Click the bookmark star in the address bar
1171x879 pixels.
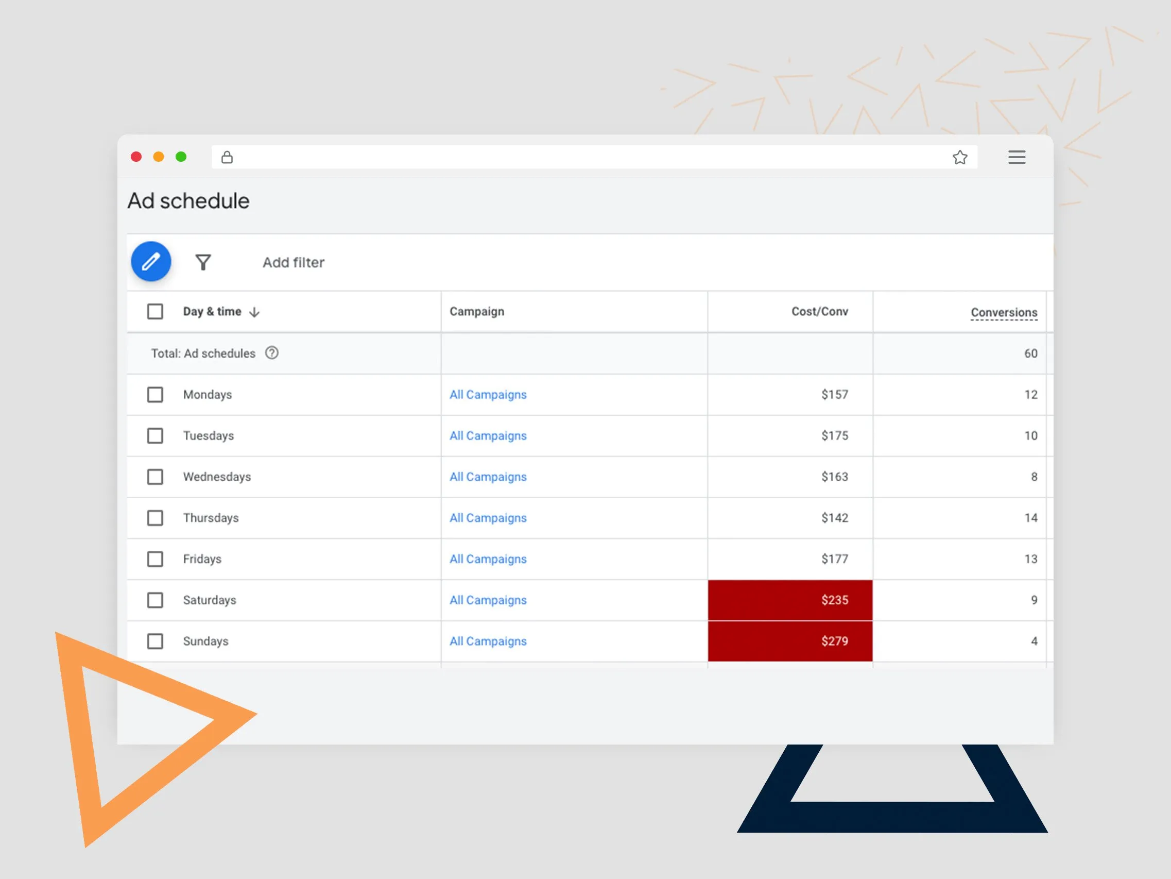[x=960, y=157]
